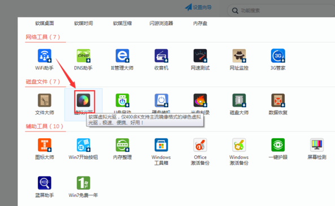
Task: Open the 硬盘装机 blue power-drive icon
Action: click(162, 100)
